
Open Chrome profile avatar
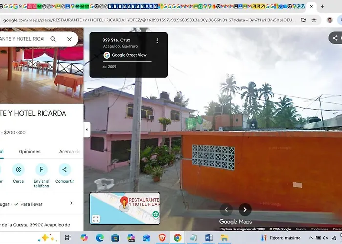tap(330, 20)
